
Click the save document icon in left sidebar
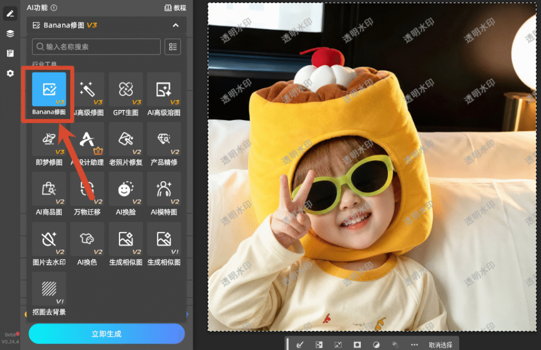pyautogui.click(x=11, y=53)
